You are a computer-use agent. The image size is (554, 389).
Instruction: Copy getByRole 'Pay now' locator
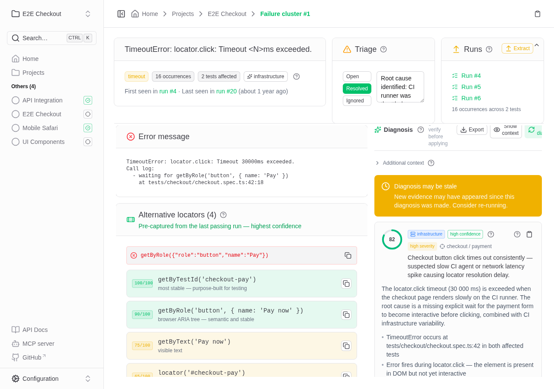[x=346, y=315]
